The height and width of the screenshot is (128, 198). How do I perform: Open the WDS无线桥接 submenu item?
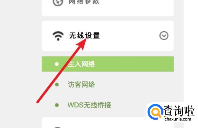click(x=89, y=105)
